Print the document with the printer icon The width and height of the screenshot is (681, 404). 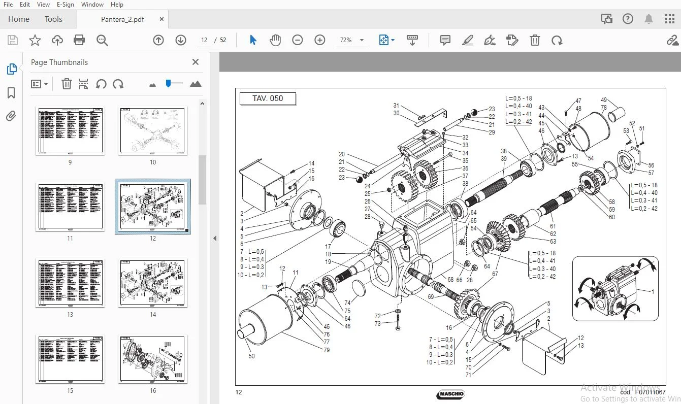coord(79,40)
